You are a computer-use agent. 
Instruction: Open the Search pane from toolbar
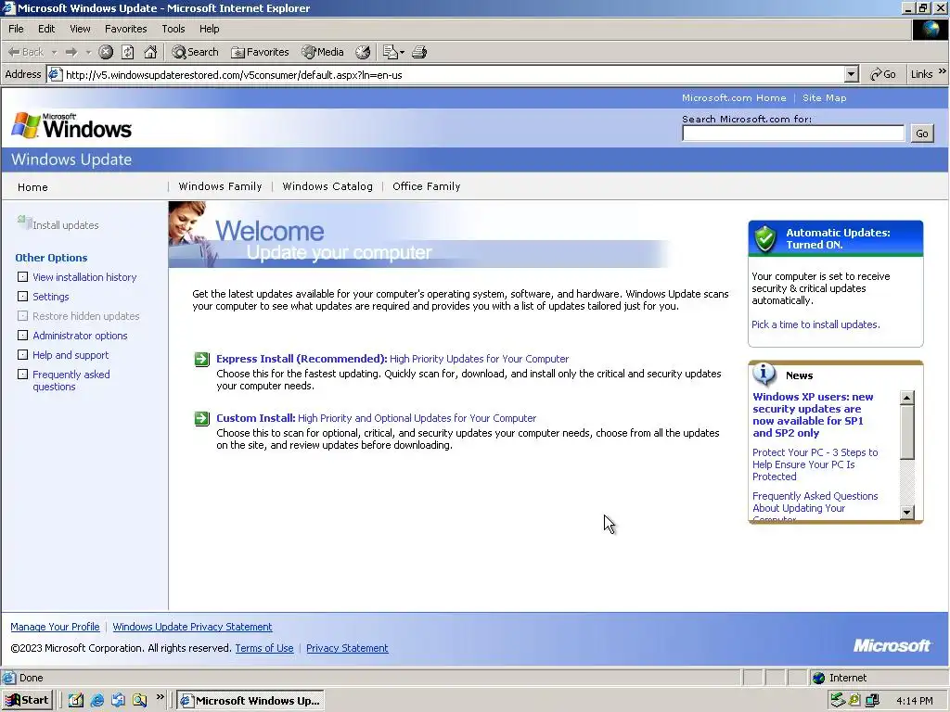[195, 52]
